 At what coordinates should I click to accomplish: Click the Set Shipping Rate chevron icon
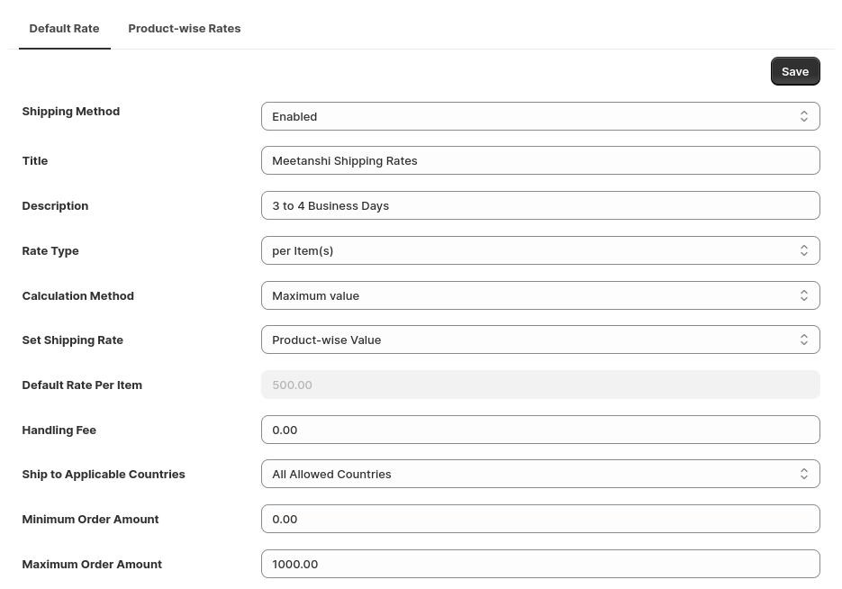click(x=803, y=340)
